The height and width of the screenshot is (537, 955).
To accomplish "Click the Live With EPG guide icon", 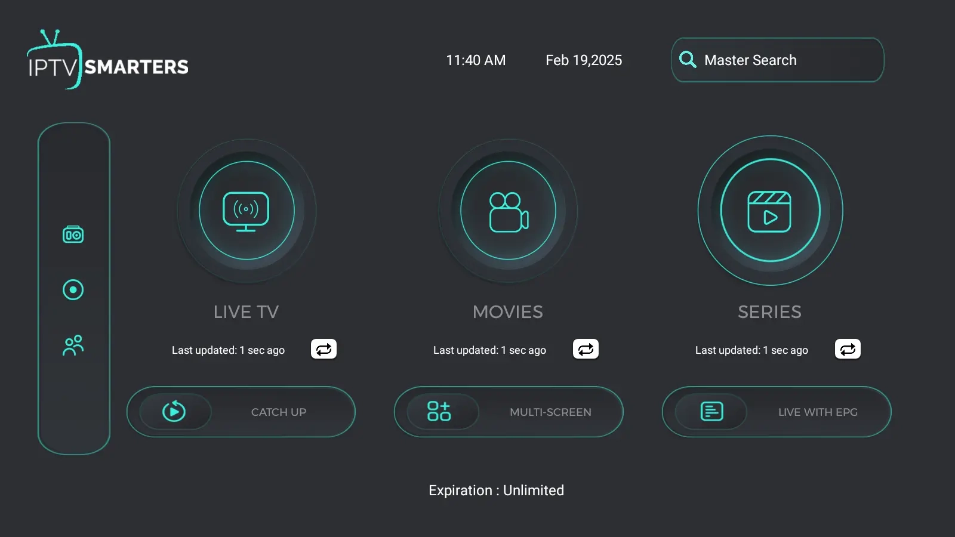I will [x=711, y=411].
